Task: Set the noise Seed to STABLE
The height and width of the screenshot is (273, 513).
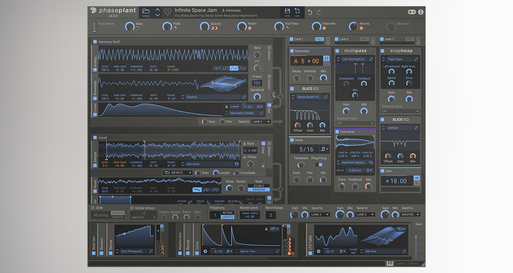Action: pos(259,186)
